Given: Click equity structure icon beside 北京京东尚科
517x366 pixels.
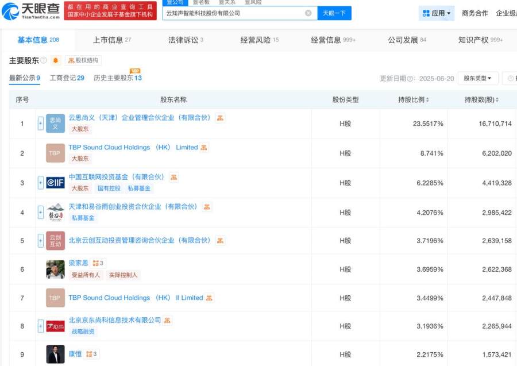Looking at the screenshot, I should click(168, 320).
